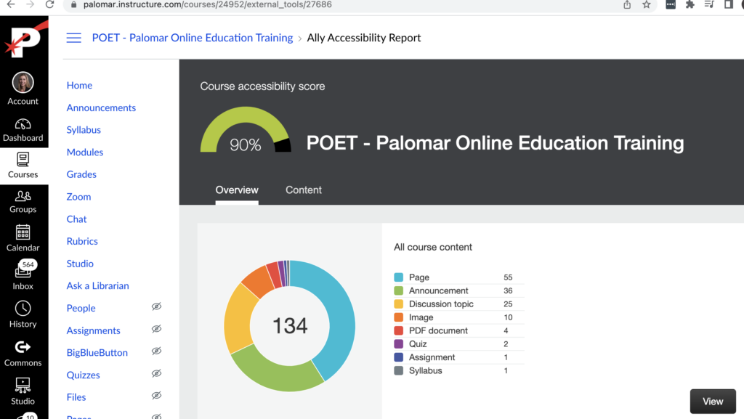Open Rubrics in course menu
744x419 pixels.
[x=82, y=241]
